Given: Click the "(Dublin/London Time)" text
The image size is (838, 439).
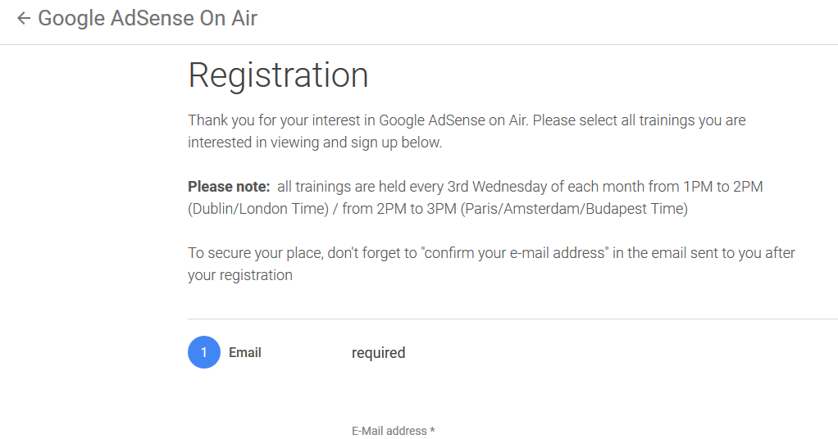Looking at the screenshot, I should pos(258,209).
